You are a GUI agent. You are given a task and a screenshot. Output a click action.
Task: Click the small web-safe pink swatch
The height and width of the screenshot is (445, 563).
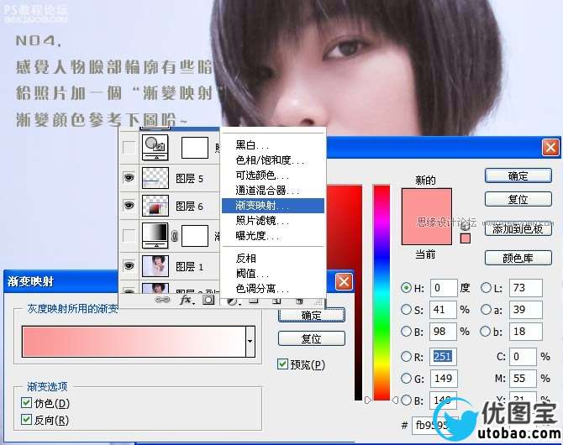tap(466, 238)
